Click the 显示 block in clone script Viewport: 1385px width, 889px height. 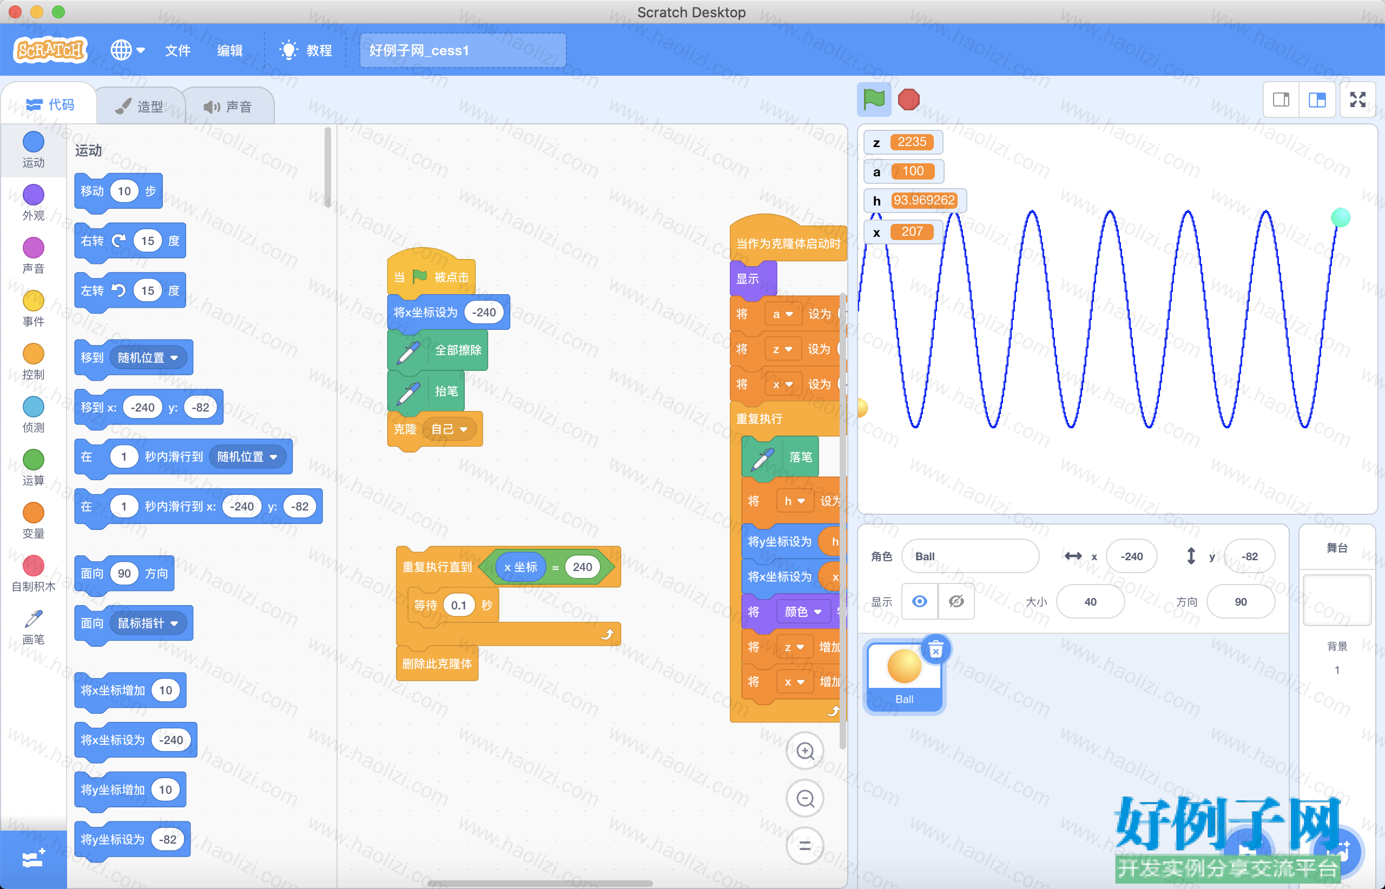point(753,279)
